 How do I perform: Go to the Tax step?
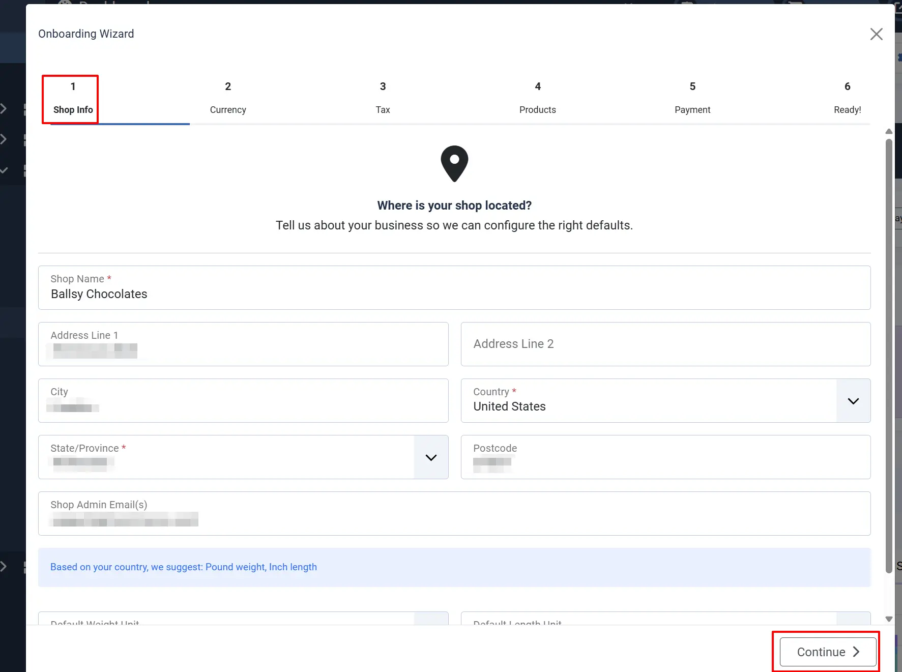(x=383, y=99)
